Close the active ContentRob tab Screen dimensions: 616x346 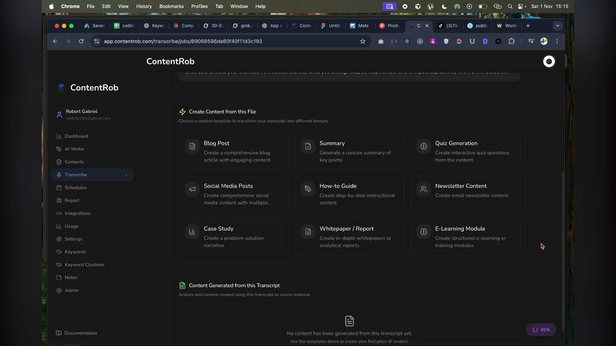click(x=427, y=25)
